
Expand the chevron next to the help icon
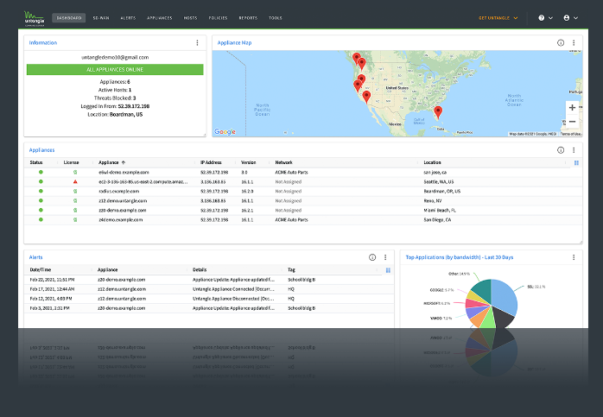[550, 18]
